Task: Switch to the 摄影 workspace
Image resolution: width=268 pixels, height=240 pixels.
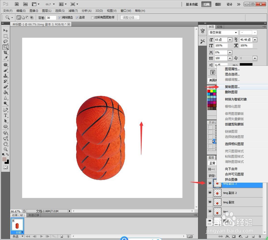Action: point(218,4)
